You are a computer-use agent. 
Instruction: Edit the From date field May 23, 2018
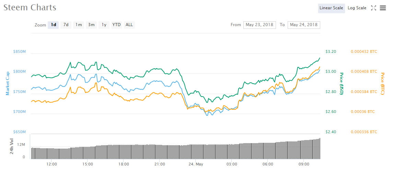[x=260, y=25]
